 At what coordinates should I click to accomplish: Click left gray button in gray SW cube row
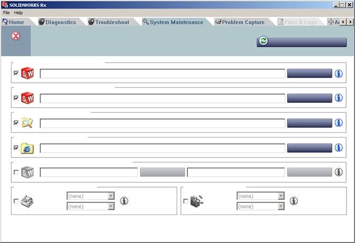[x=163, y=172]
